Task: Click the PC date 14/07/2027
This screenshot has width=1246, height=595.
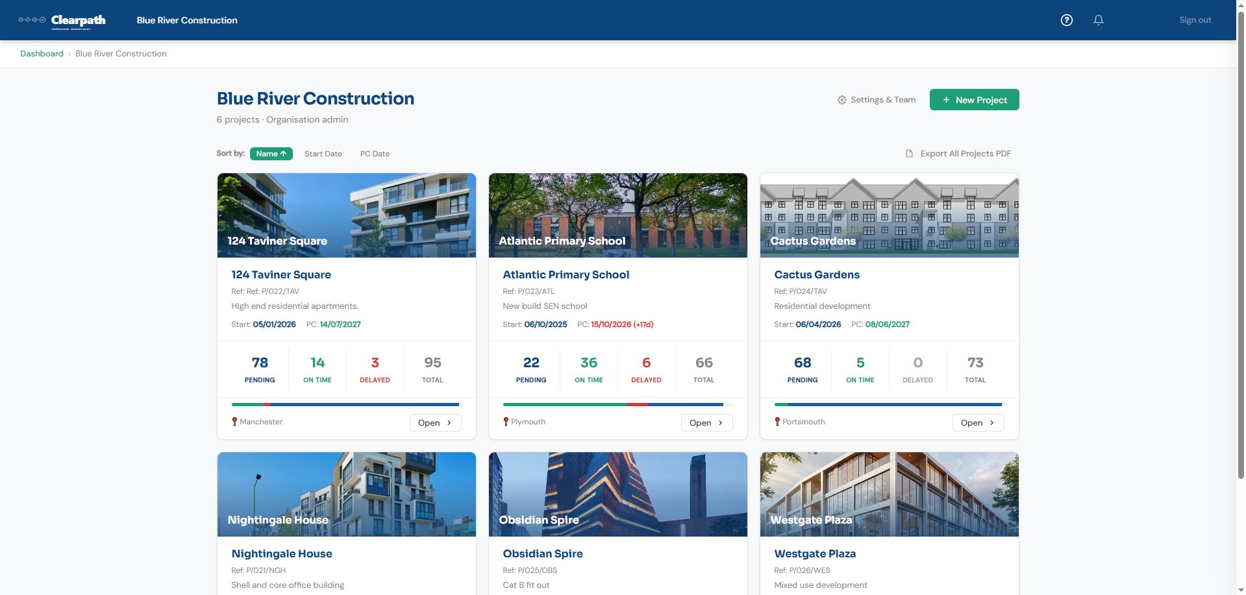Action: 340,324
